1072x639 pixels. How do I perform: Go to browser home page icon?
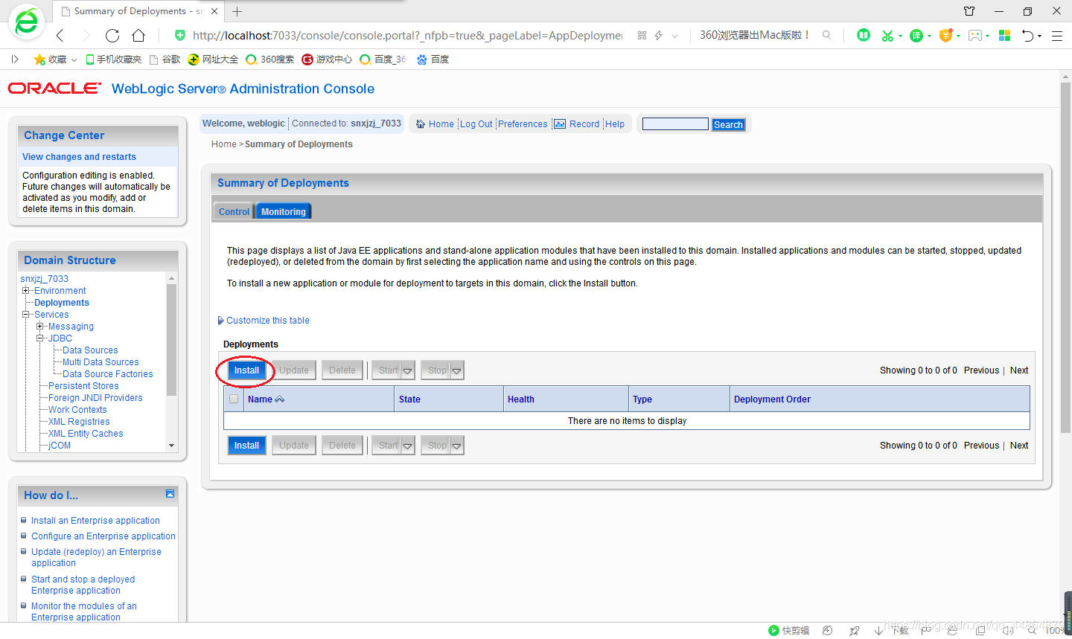tap(138, 35)
